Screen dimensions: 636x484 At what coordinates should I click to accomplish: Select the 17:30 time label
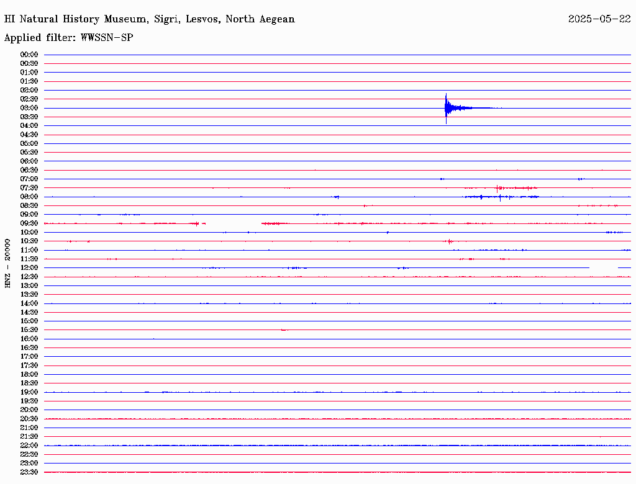coord(29,365)
